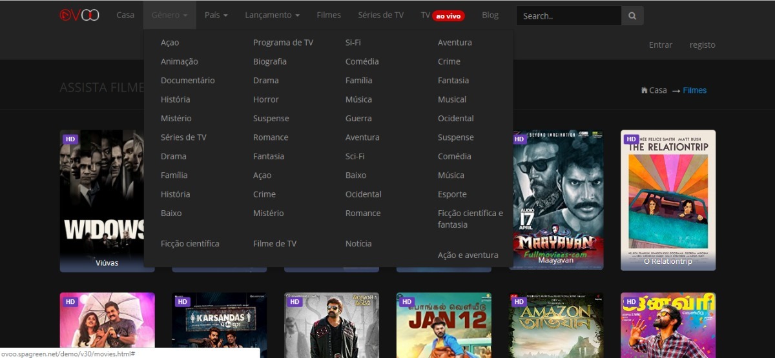The height and width of the screenshot is (358, 775).
Task: Pick the Notícia genre
Action: (358, 244)
